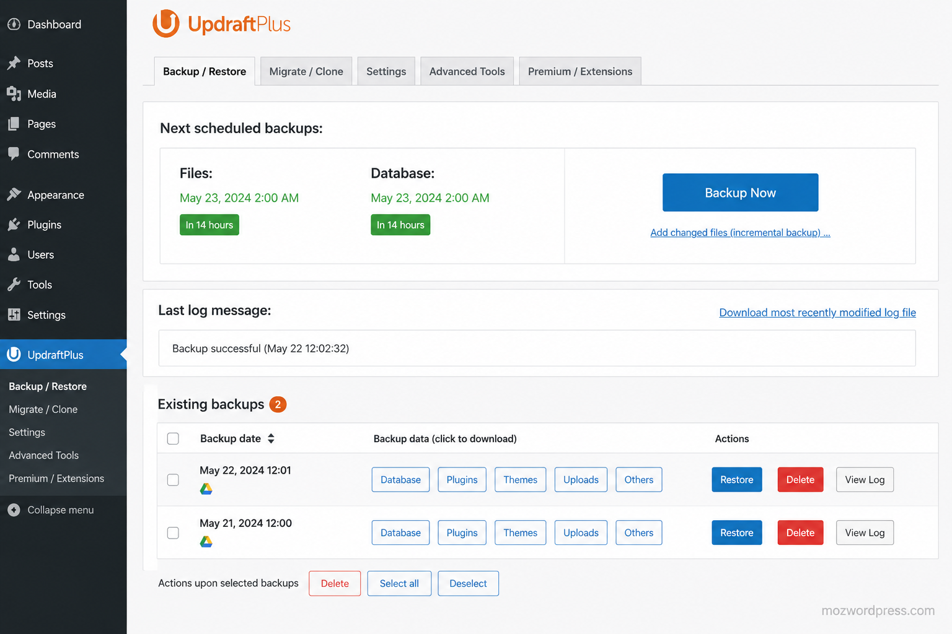This screenshot has height=634, width=952.
Task: Restore the May 21 backup
Action: (x=736, y=532)
